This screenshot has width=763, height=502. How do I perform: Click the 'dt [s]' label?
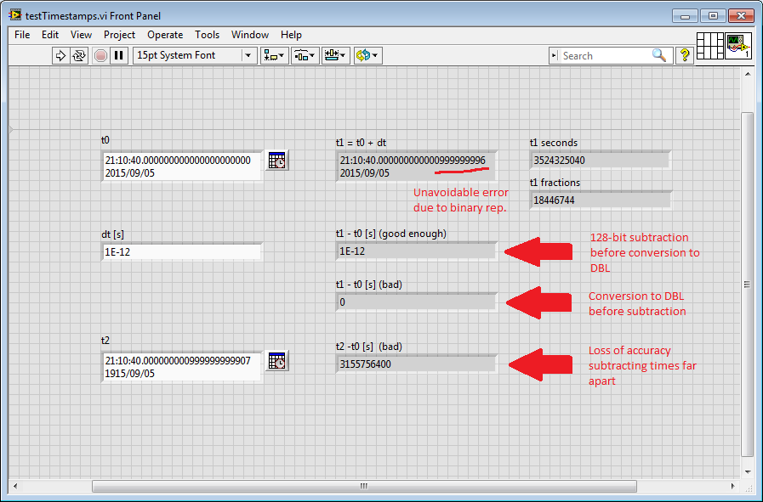113,234
